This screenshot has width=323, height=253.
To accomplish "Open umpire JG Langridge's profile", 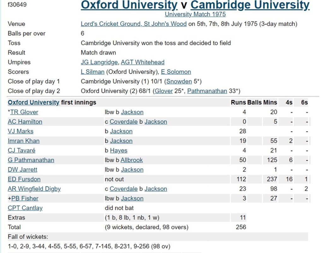I will pos(99,62).
